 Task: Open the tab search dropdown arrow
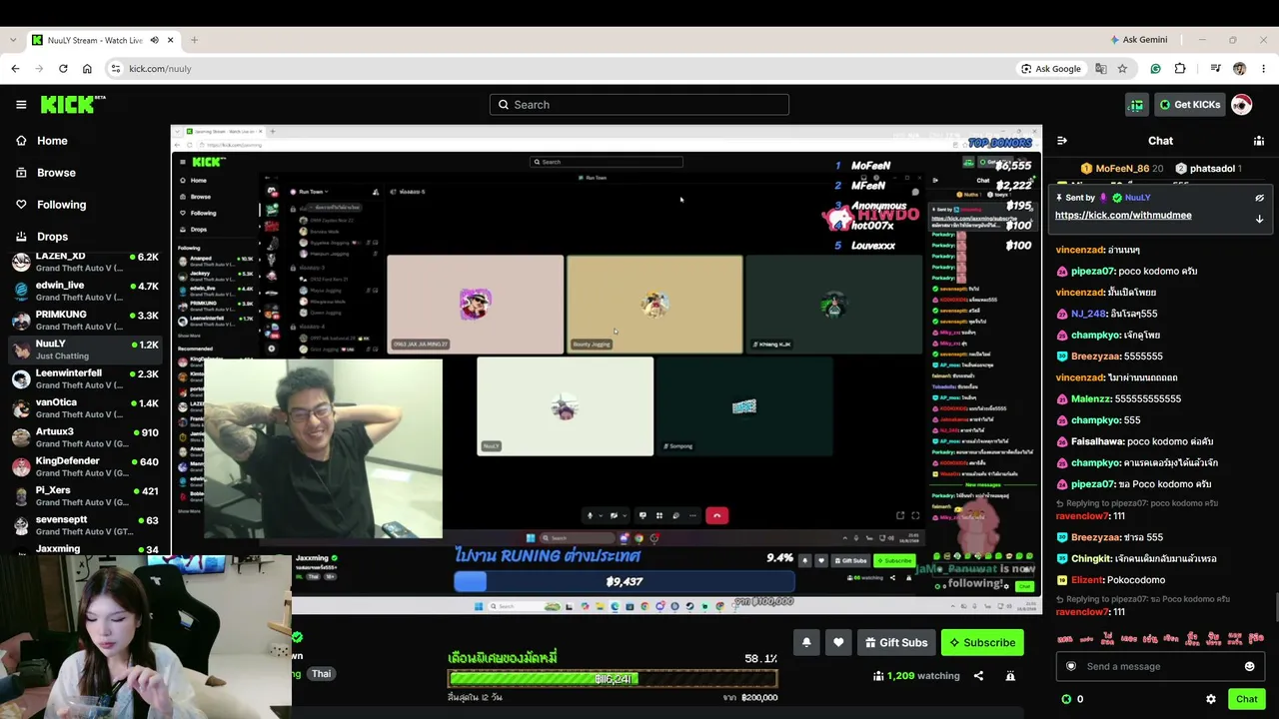coord(12,40)
